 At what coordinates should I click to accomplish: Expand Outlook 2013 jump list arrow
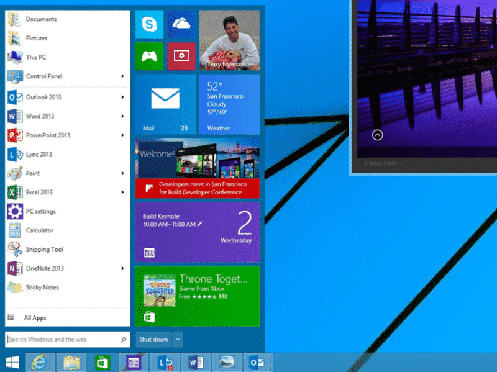(122, 98)
